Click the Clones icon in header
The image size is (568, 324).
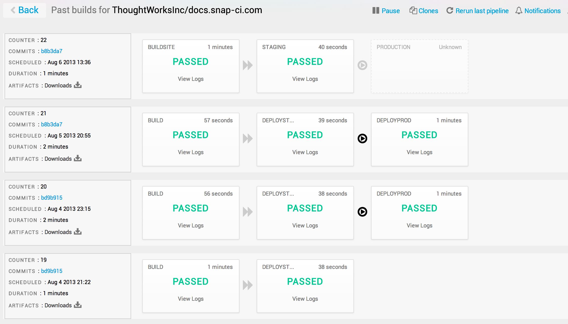point(413,11)
